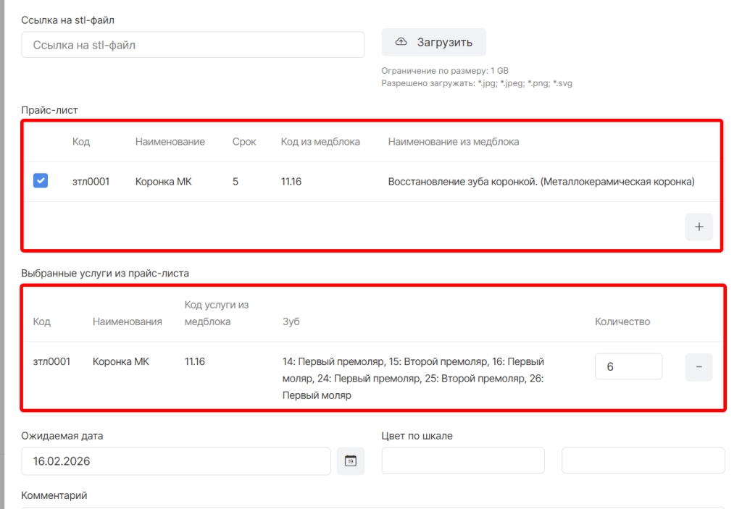Click the Наименование из медблока column header
Image resolution: width=742 pixels, height=509 pixels.
click(454, 142)
